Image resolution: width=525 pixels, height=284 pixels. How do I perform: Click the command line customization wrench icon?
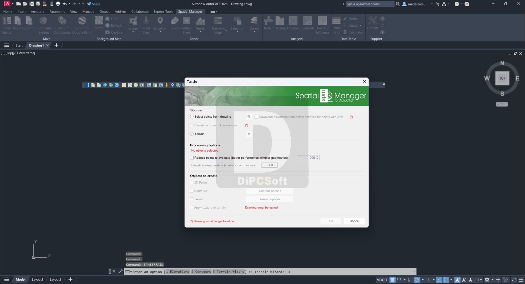click(120, 271)
